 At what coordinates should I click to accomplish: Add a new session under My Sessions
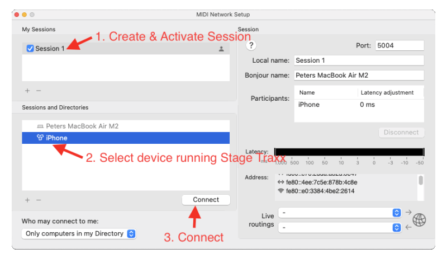[x=27, y=91]
